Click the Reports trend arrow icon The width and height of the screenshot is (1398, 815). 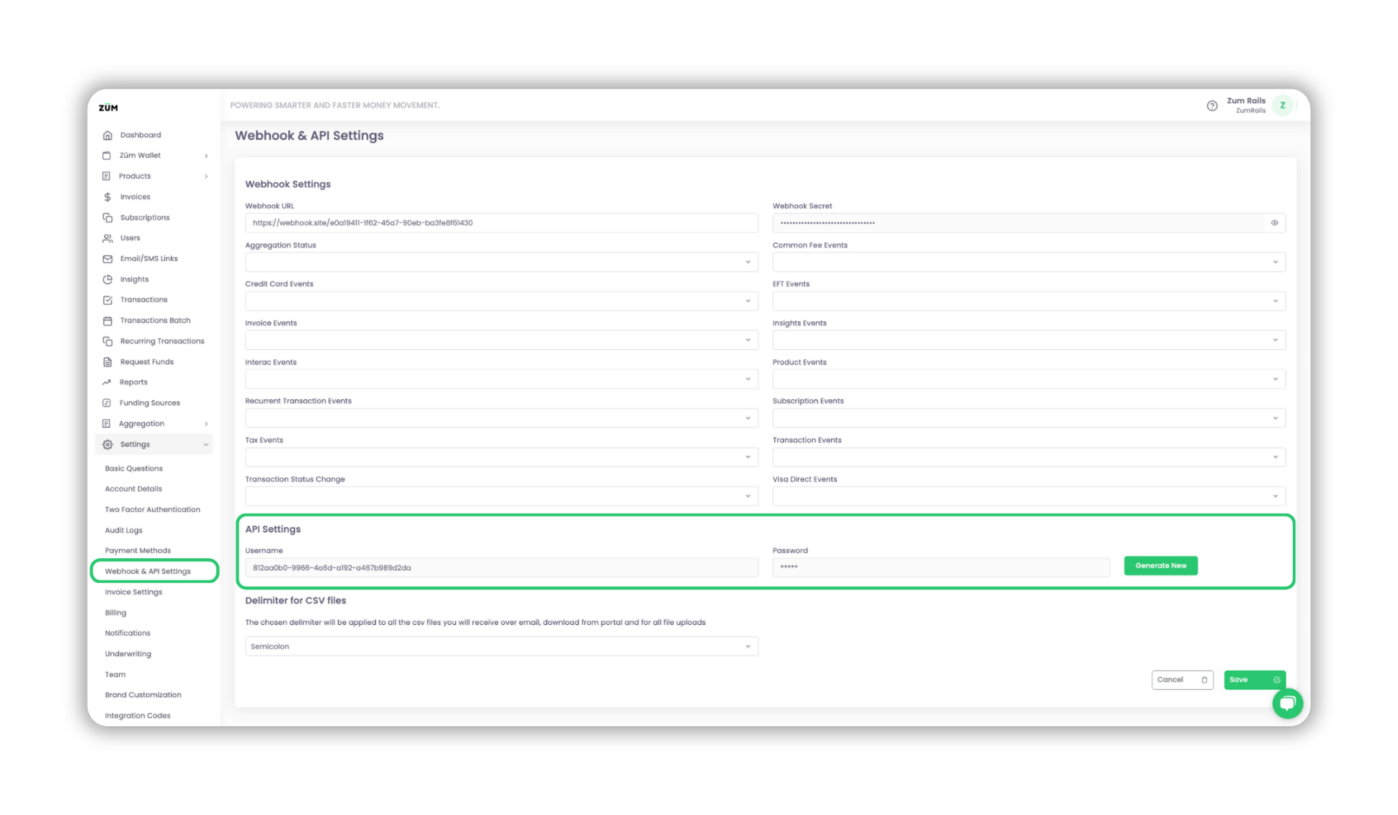click(x=107, y=383)
